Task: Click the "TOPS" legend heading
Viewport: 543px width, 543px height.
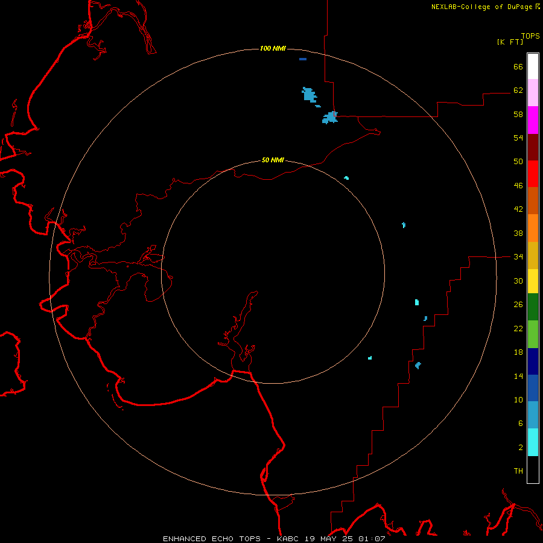Action: click(x=530, y=36)
